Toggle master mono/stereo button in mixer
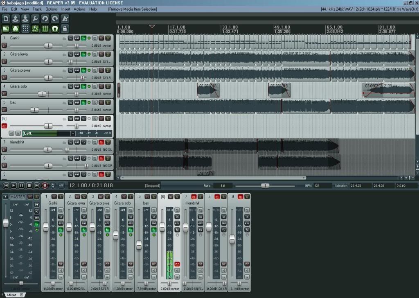Screen dimensions: 419x298 (x=36, y=205)
